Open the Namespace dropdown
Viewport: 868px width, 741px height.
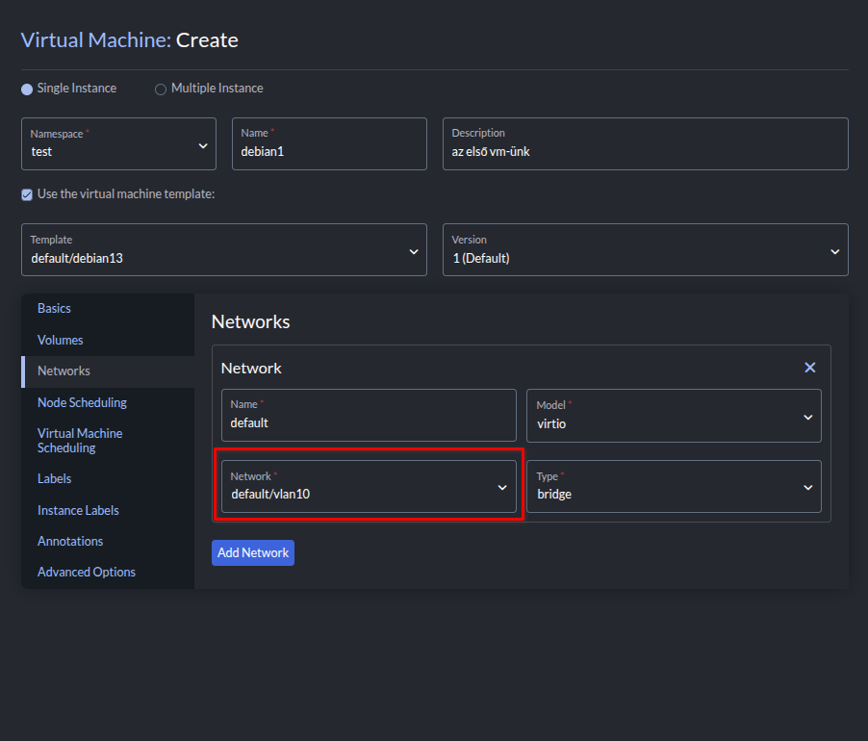118,144
